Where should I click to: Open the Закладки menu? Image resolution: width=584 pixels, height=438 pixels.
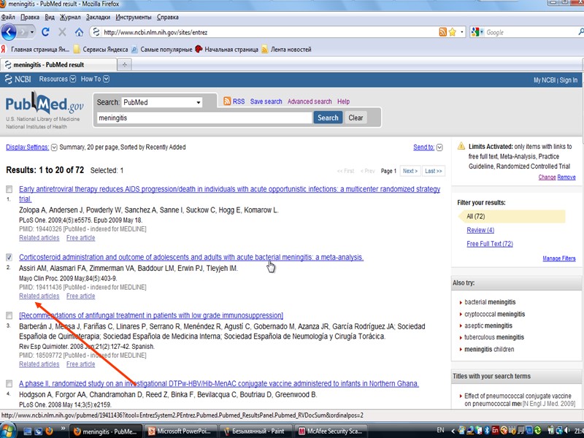tap(98, 17)
